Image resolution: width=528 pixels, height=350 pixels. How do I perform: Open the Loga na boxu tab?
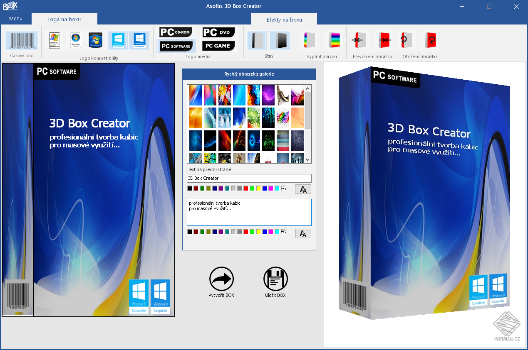64,19
